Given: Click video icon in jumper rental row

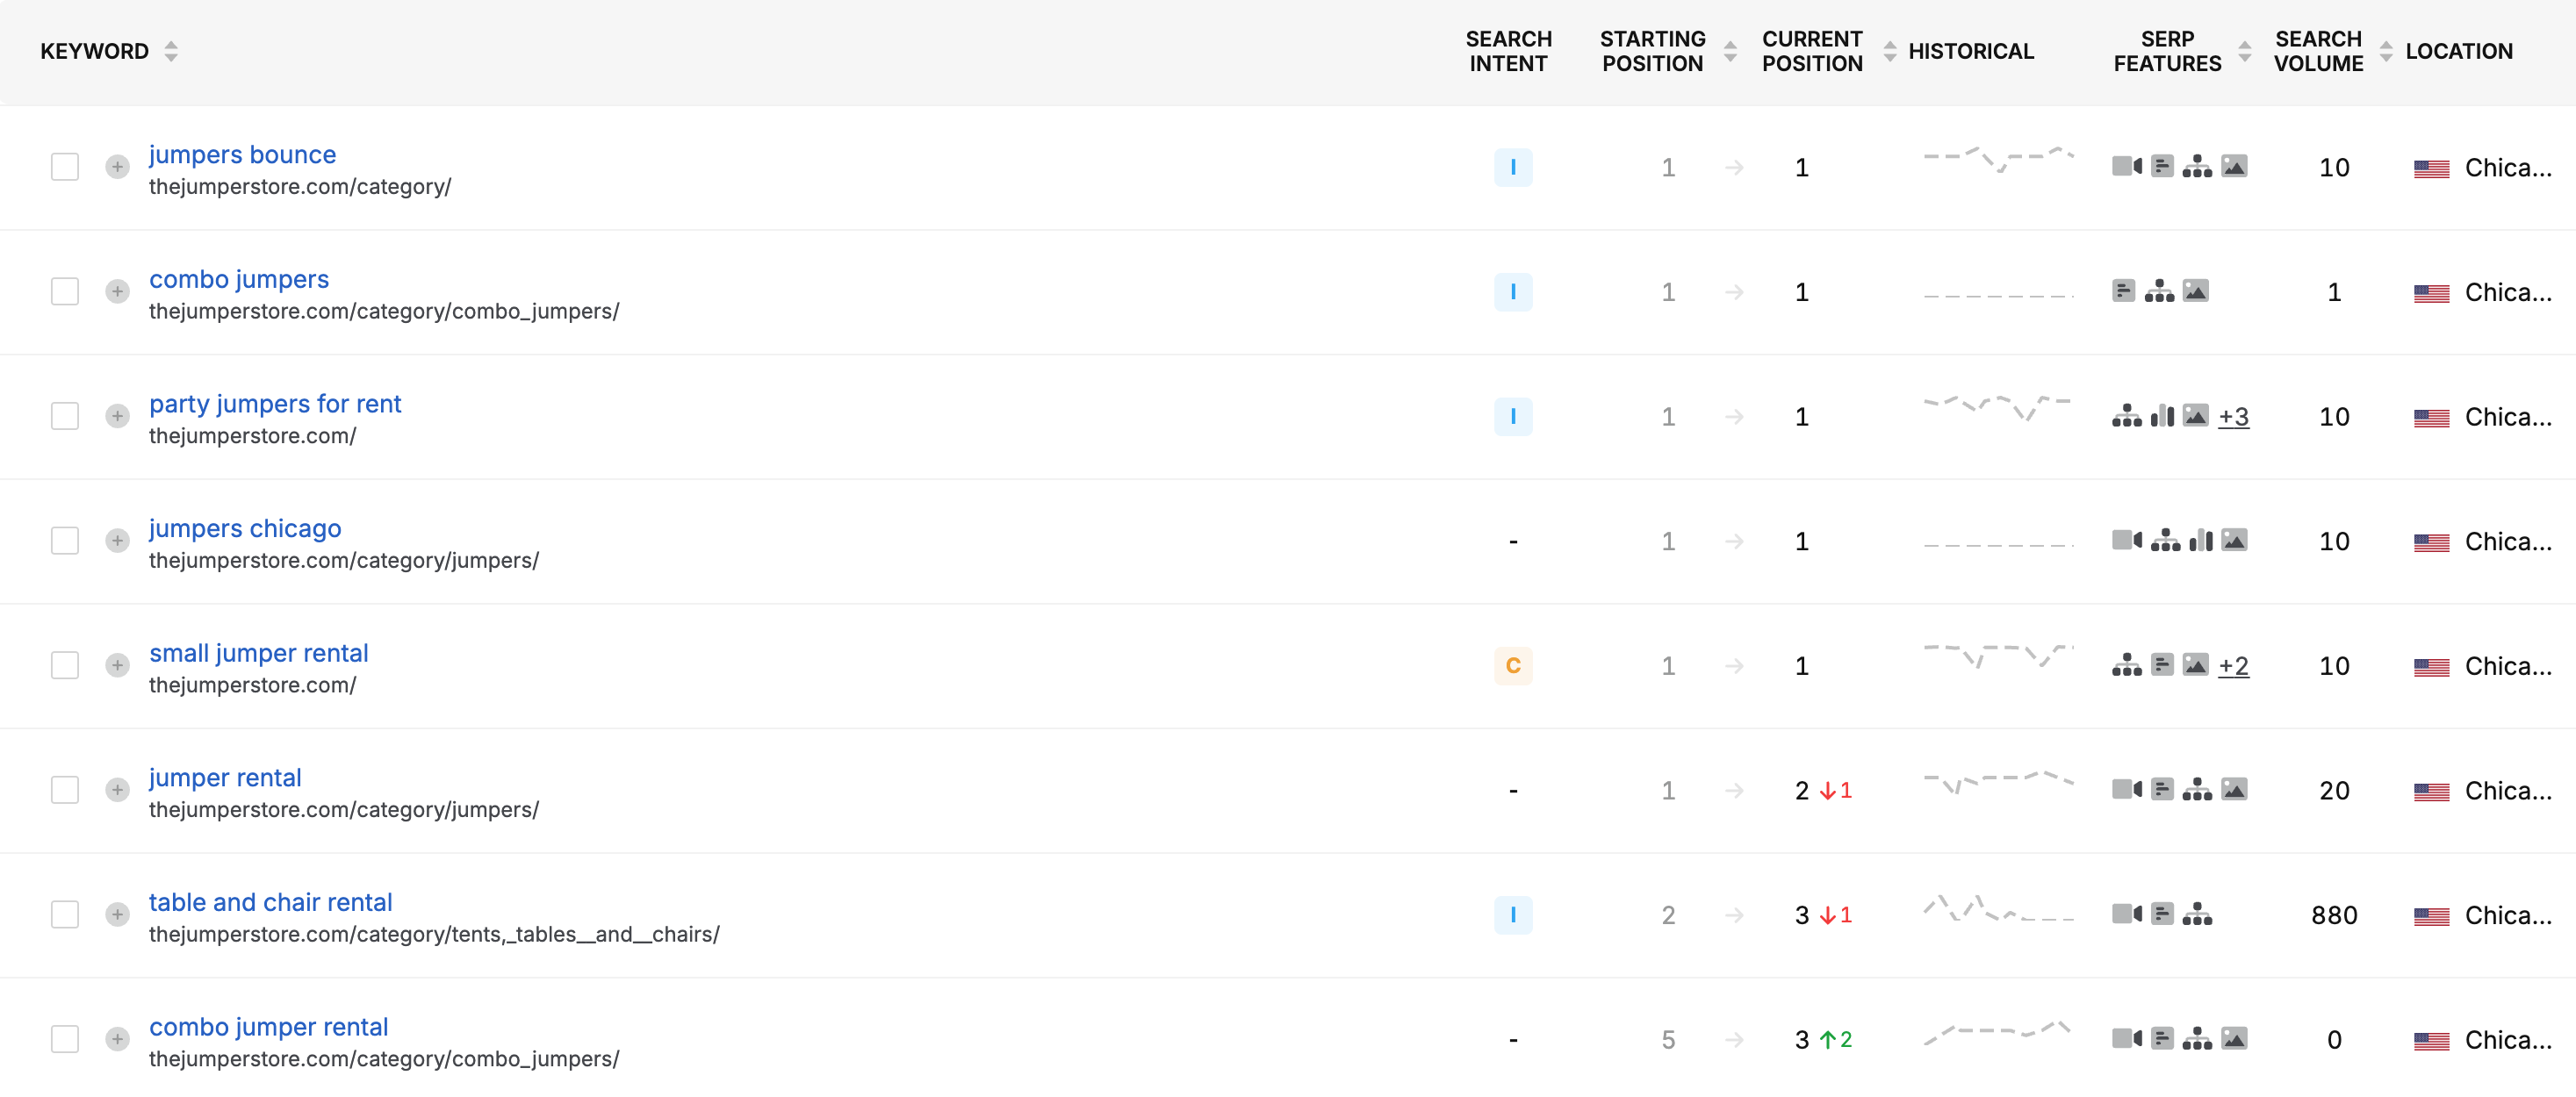Looking at the screenshot, I should coord(2127,789).
